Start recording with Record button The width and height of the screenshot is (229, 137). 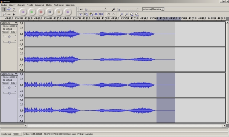[x=41, y=12]
